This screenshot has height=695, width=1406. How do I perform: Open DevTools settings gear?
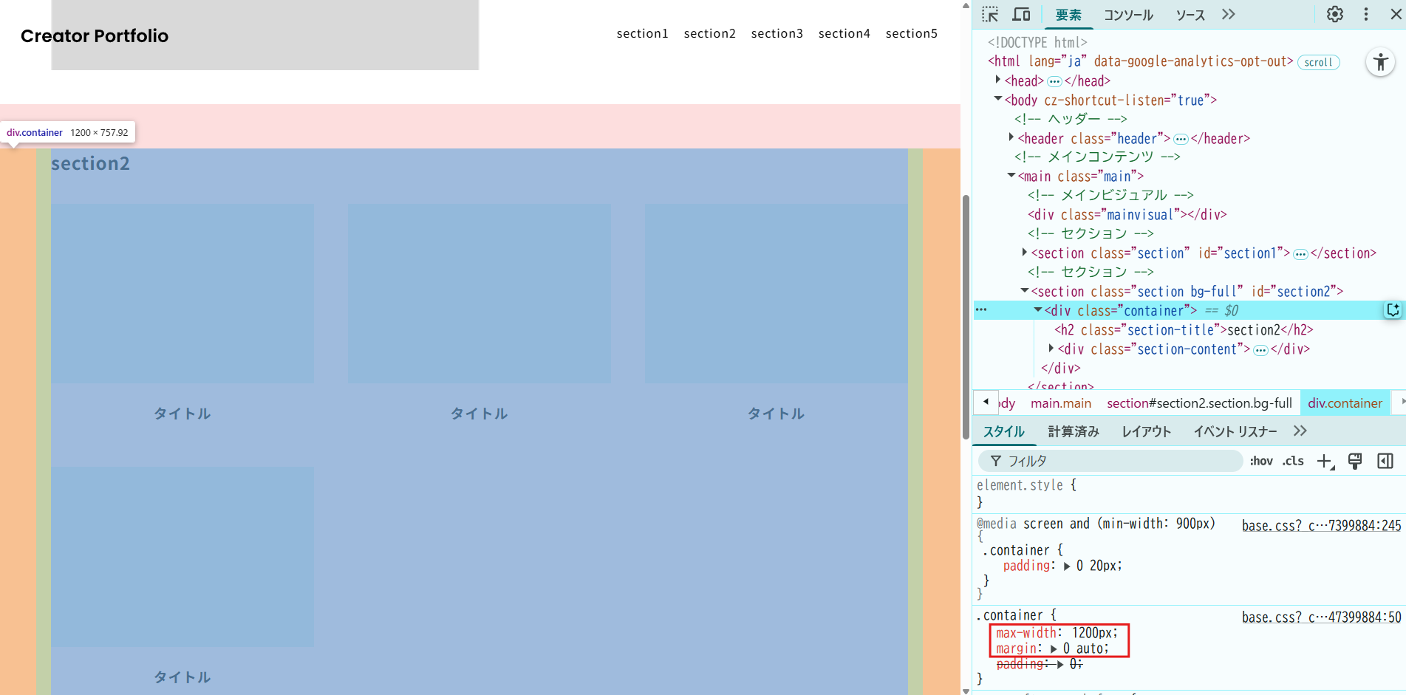click(x=1334, y=15)
